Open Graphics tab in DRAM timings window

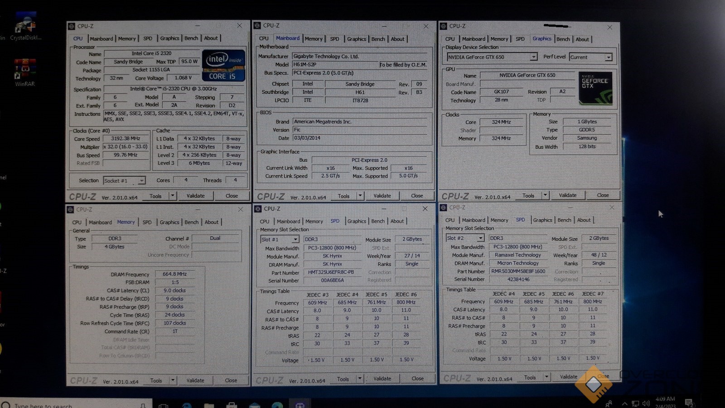(x=169, y=222)
